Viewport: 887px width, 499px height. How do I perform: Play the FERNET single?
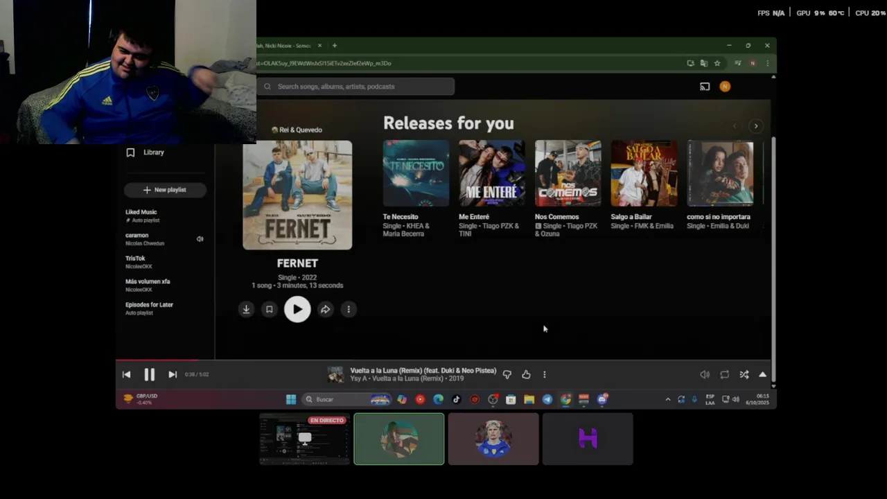[297, 309]
